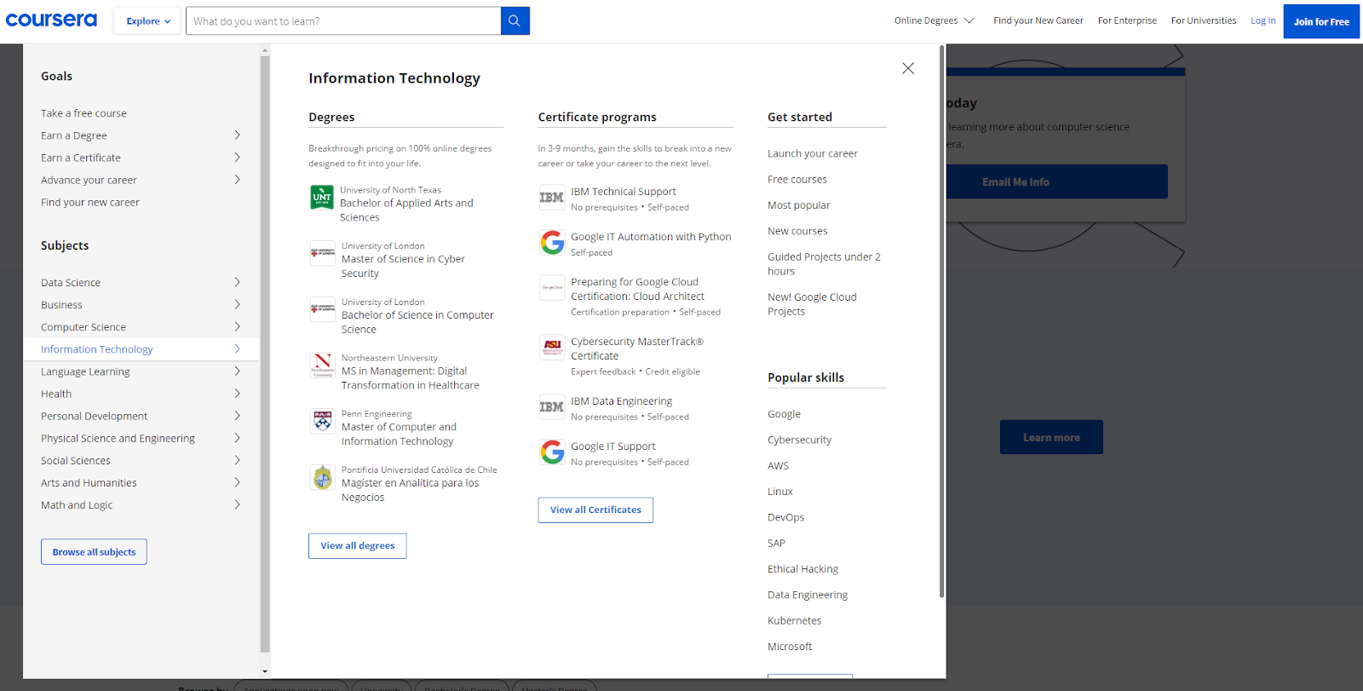This screenshot has height=691, width=1363.
Task: Click the Learn more button
Action: pyautogui.click(x=1051, y=437)
